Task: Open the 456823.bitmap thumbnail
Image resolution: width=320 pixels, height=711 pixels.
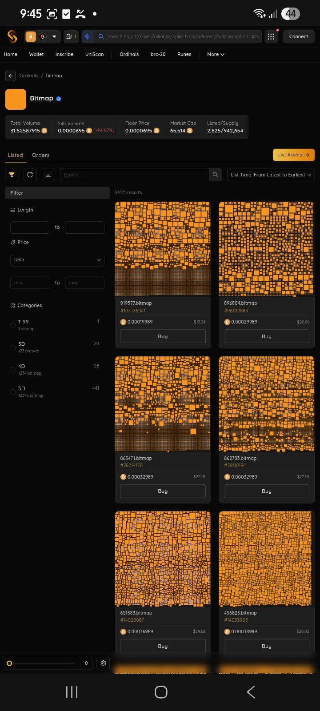Action: coord(267,559)
